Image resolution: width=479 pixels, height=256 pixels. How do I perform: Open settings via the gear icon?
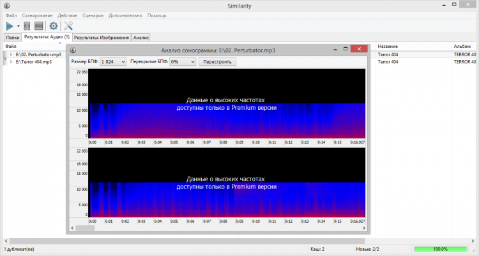54,26
